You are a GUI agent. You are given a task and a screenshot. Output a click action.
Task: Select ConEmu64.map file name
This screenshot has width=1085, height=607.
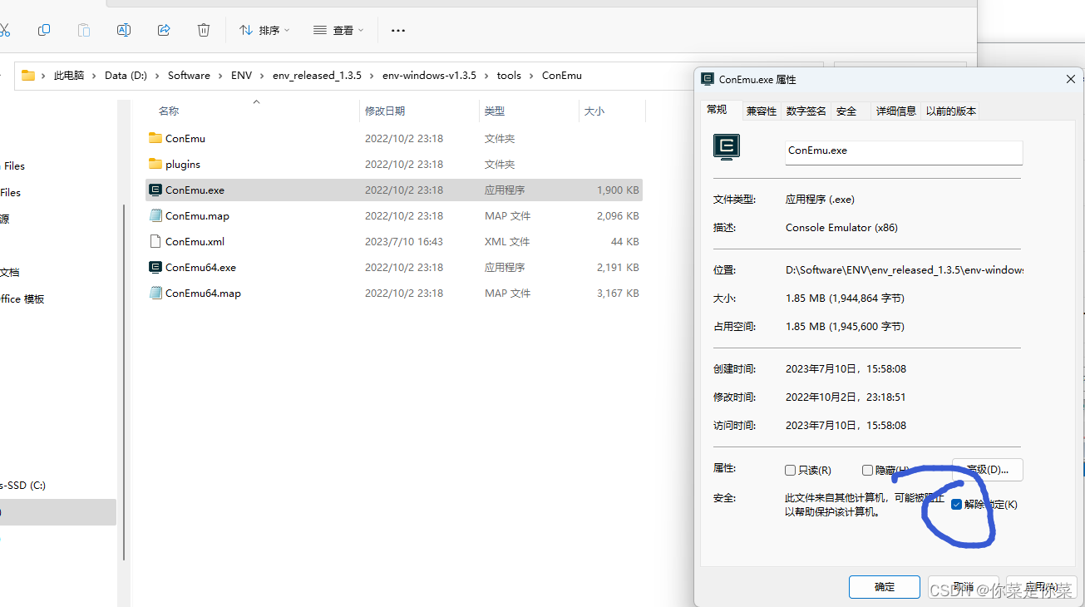(203, 293)
